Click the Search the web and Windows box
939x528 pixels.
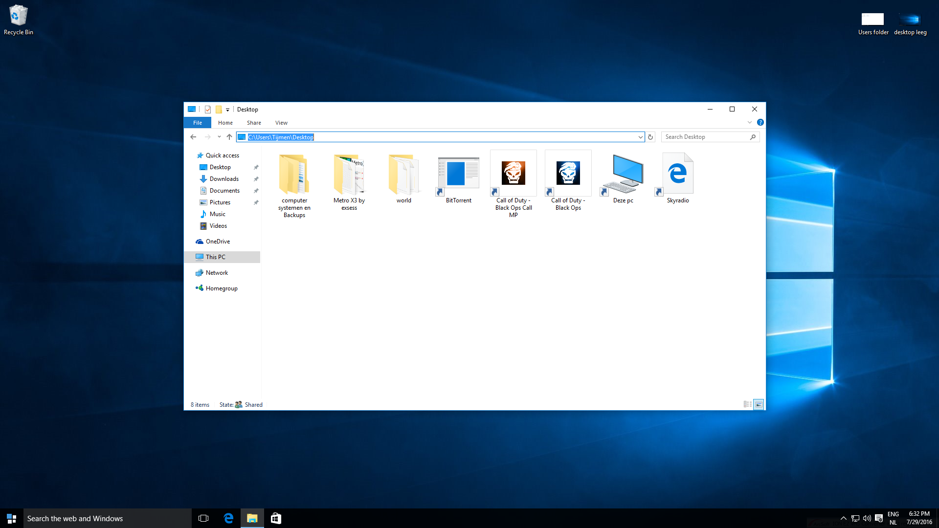(x=108, y=518)
